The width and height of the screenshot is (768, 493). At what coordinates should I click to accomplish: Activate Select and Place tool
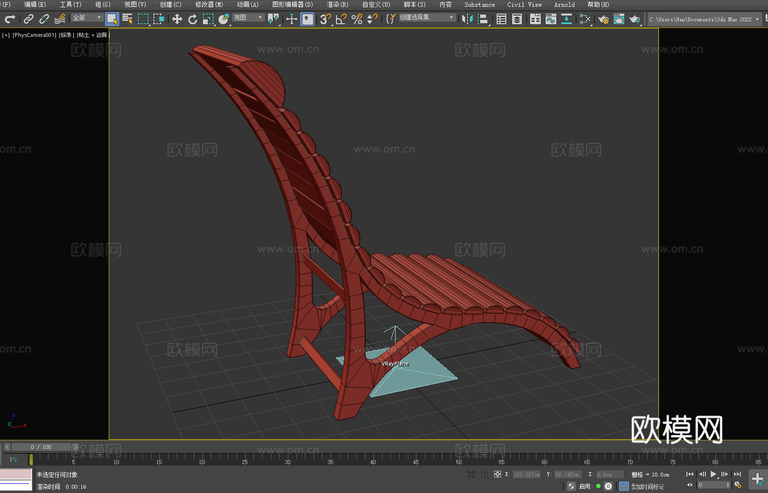coord(224,19)
